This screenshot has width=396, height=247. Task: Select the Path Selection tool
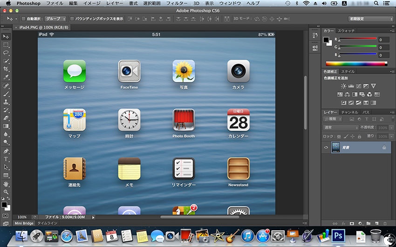click(6, 167)
